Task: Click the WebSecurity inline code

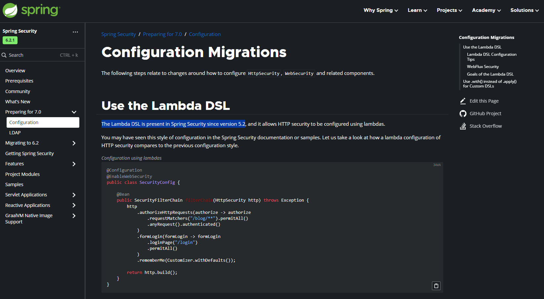Action: click(299, 74)
